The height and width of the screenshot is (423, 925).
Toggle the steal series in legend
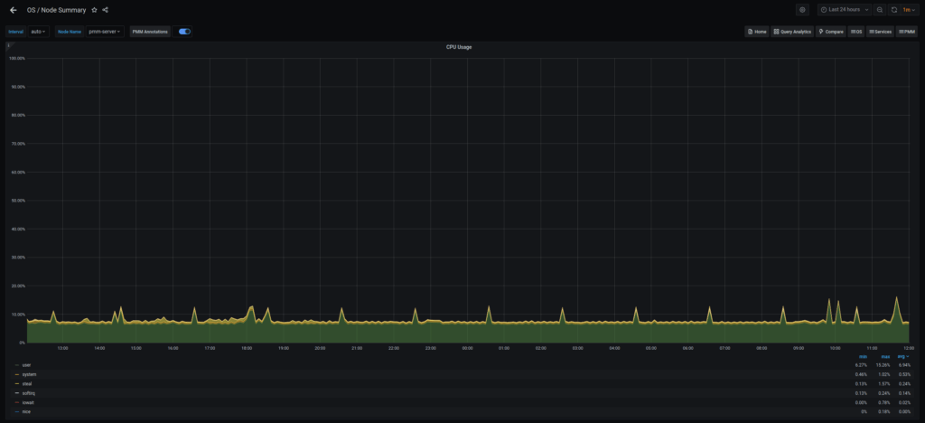pyautogui.click(x=27, y=384)
